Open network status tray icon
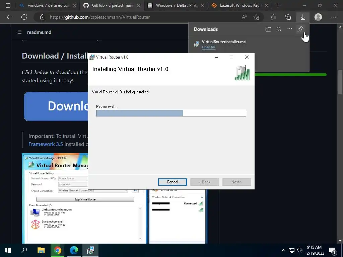Viewport: 343px width, 257px height. pyautogui.click(x=292, y=250)
